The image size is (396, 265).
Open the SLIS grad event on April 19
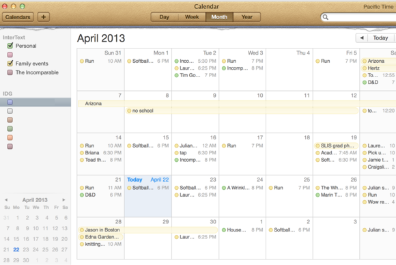336,145
